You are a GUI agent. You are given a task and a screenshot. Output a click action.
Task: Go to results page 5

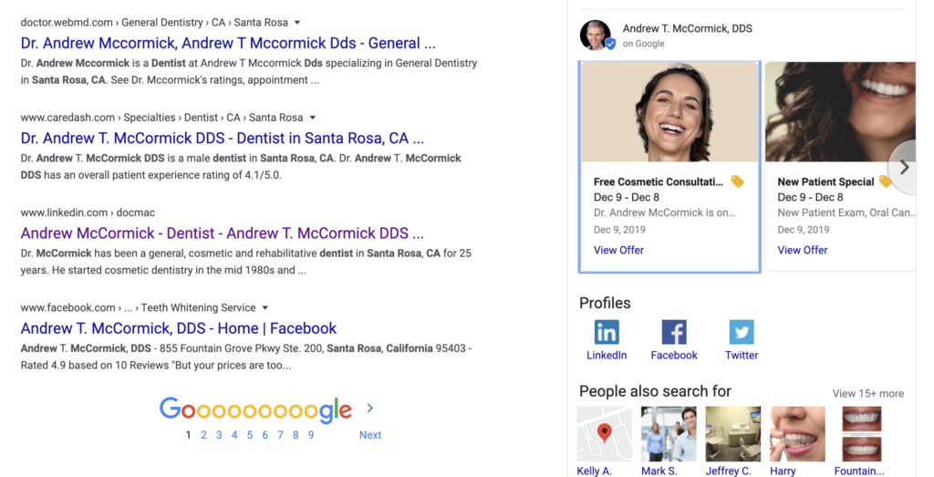pos(250,435)
